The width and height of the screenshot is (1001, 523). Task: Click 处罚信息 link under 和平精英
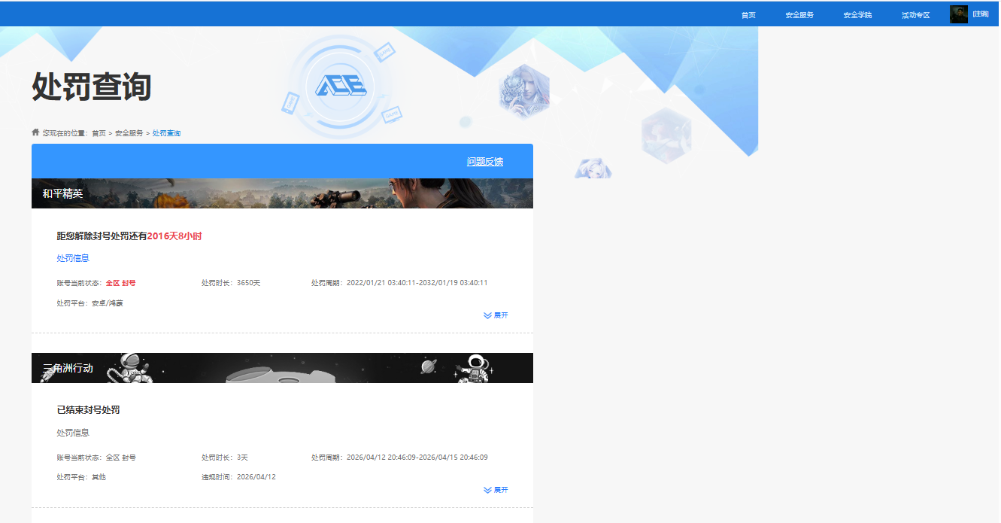[73, 258]
